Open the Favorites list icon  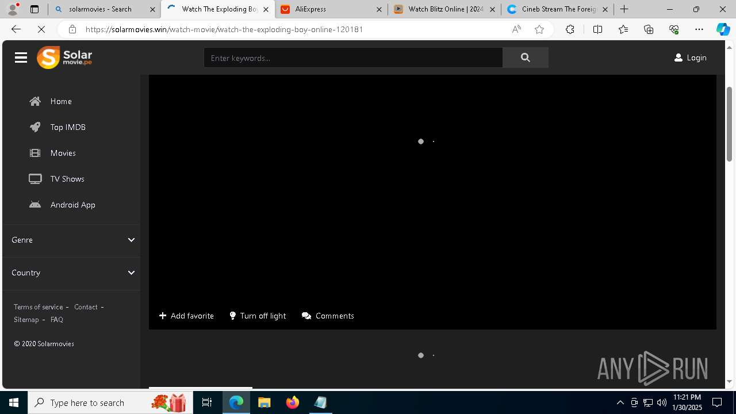pyautogui.click(x=623, y=29)
